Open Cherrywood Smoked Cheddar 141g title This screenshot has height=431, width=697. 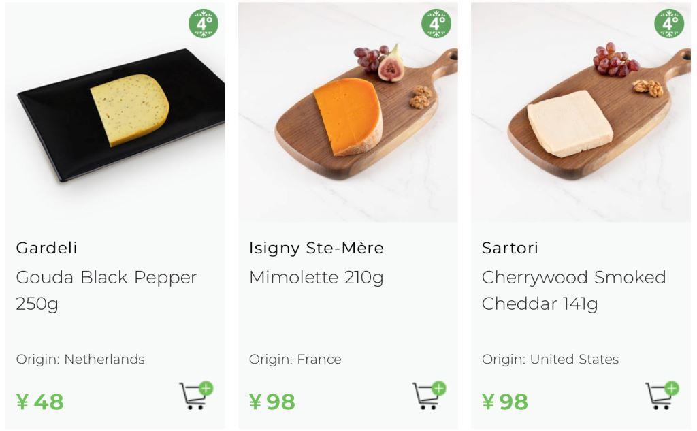(574, 291)
